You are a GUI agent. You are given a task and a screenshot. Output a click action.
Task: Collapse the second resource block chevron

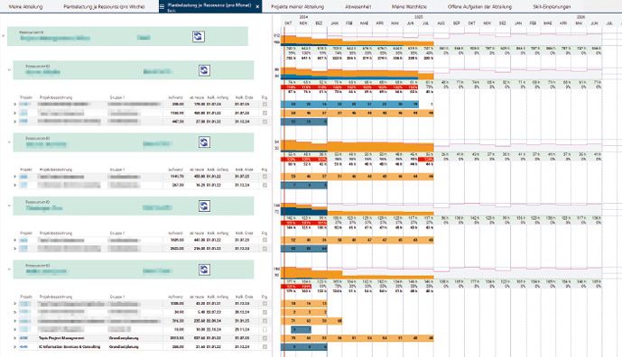pos(9,70)
